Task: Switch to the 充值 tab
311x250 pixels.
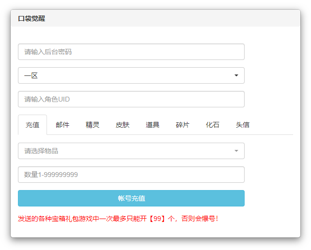Action: pos(32,125)
